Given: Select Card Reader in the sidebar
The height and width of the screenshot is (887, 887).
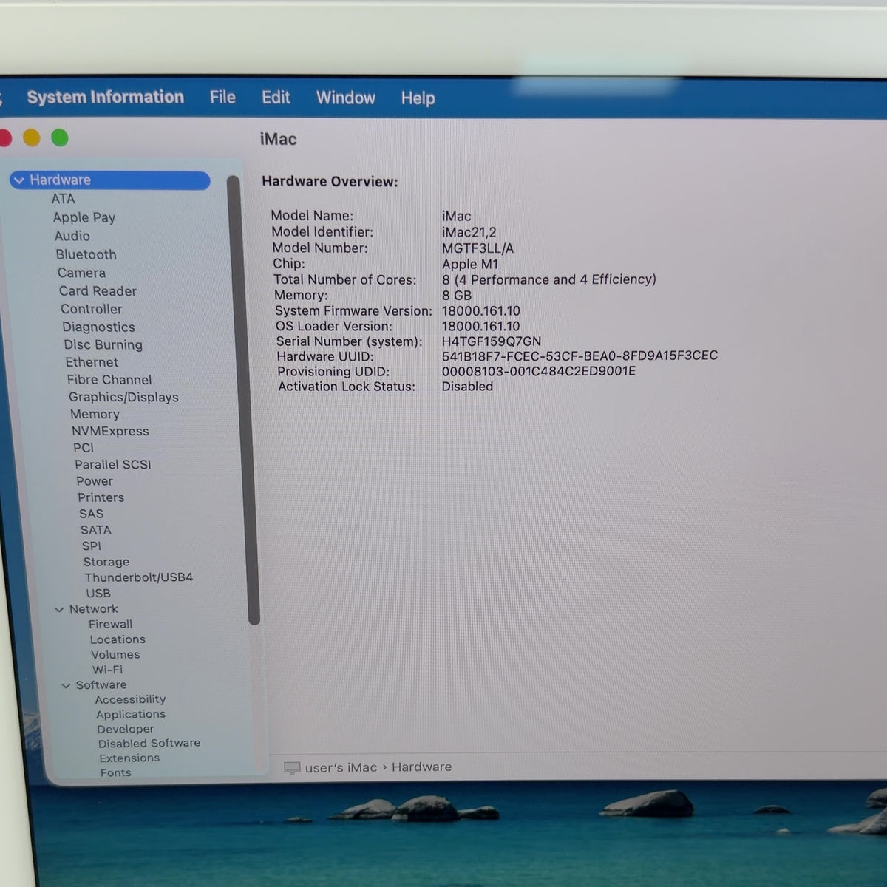Looking at the screenshot, I should (x=98, y=291).
